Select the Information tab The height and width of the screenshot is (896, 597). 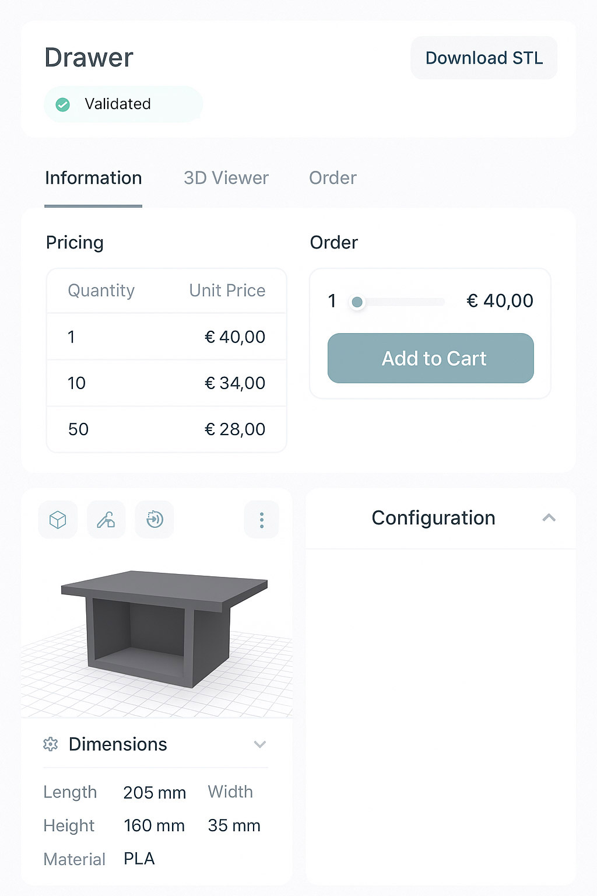point(93,178)
